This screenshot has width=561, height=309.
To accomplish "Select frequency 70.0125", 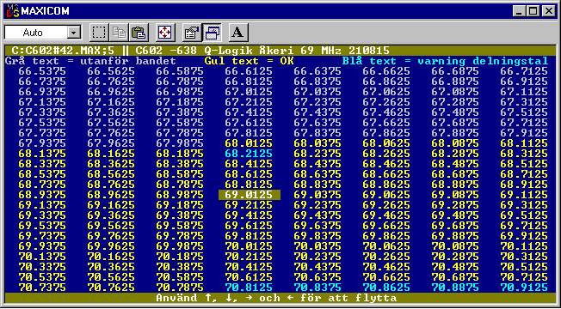I will click(x=249, y=246).
